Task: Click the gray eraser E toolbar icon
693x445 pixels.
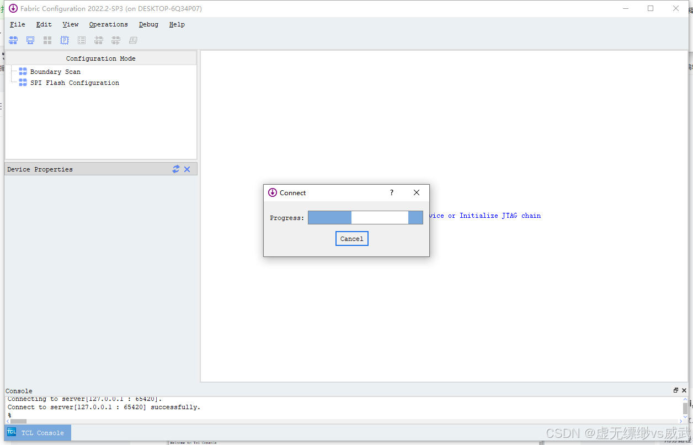Action: tap(133, 40)
